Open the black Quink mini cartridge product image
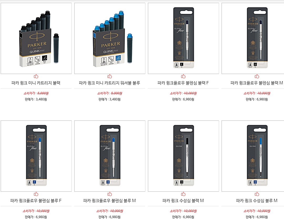Image resolution: width=284 pixels, height=222 pixels. coord(36,38)
